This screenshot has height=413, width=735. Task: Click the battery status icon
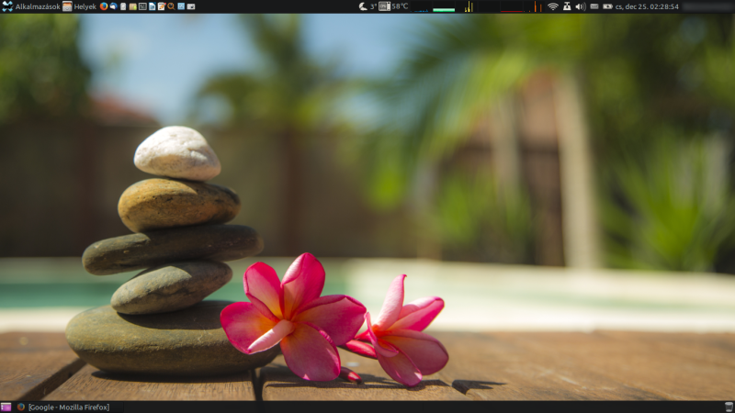coord(607,6)
